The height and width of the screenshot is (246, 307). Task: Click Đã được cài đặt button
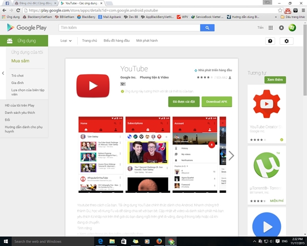click(184, 101)
